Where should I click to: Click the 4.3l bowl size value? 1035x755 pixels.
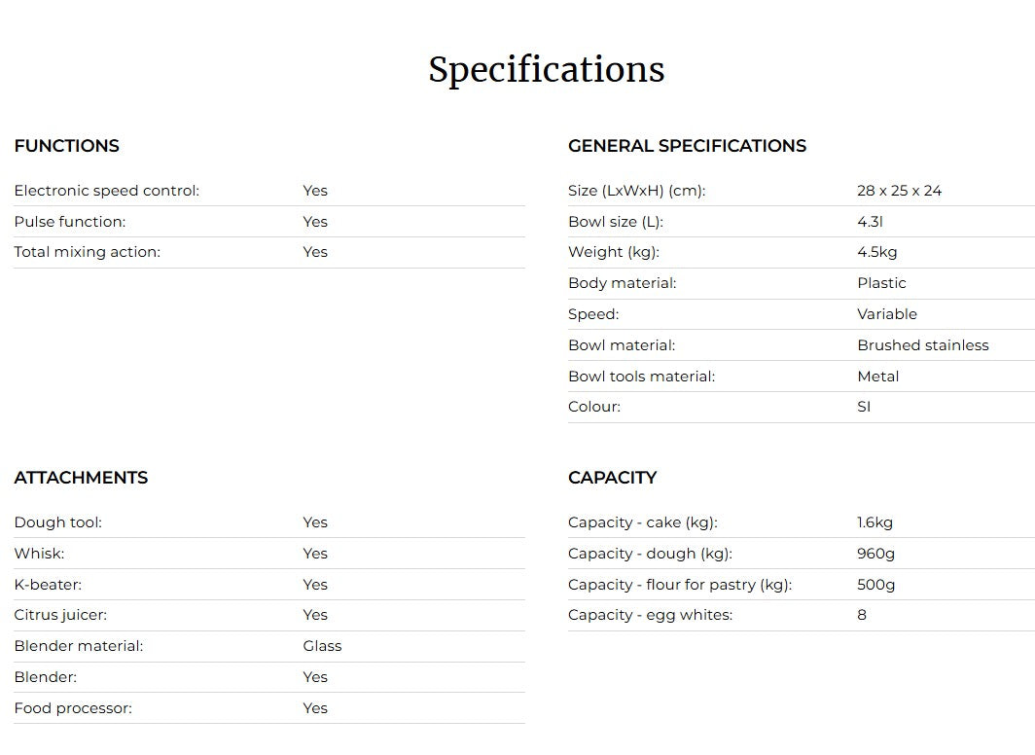click(870, 222)
